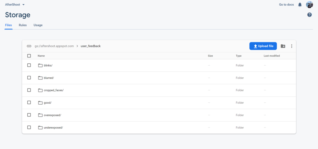Tick the underexposed folder checkbox

point(29,127)
